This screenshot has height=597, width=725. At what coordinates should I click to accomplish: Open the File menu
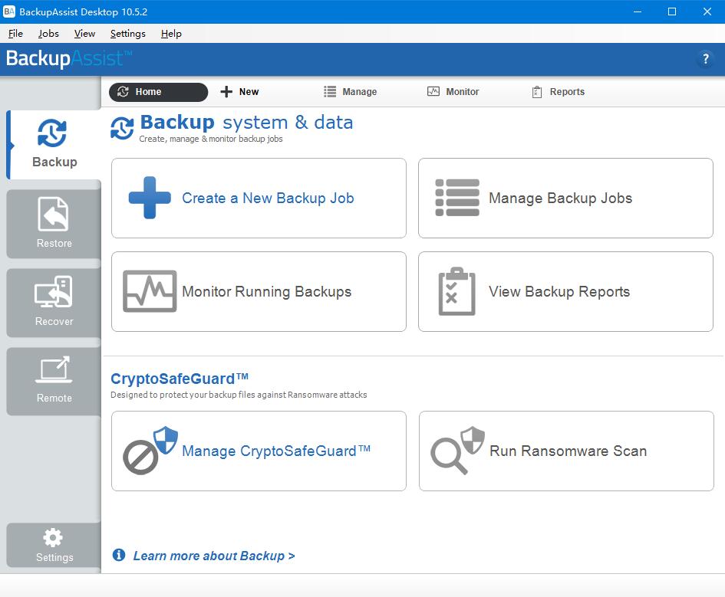coord(15,34)
